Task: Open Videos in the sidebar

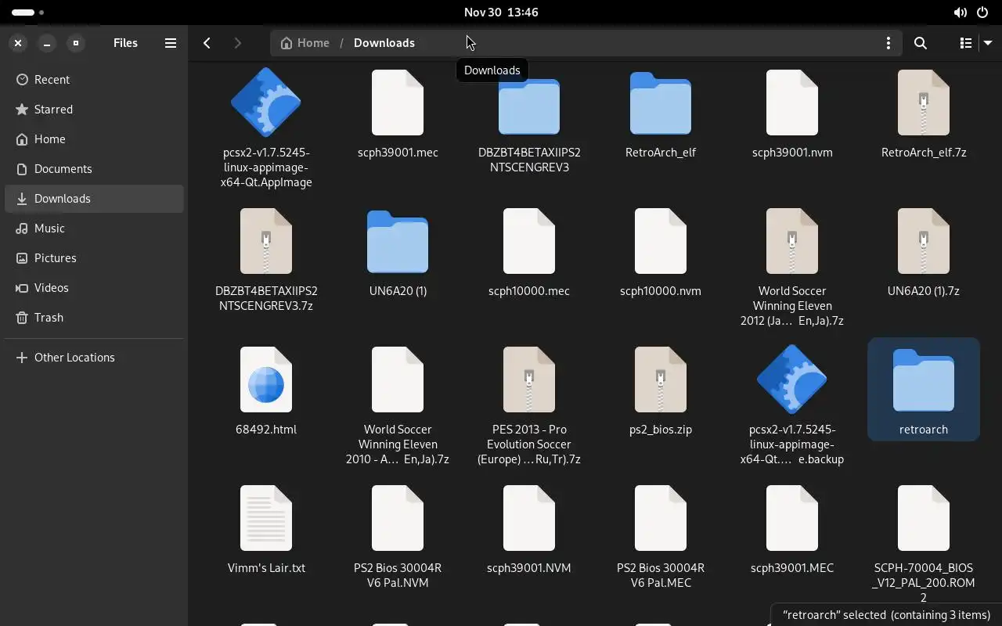Action: coord(94,288)
